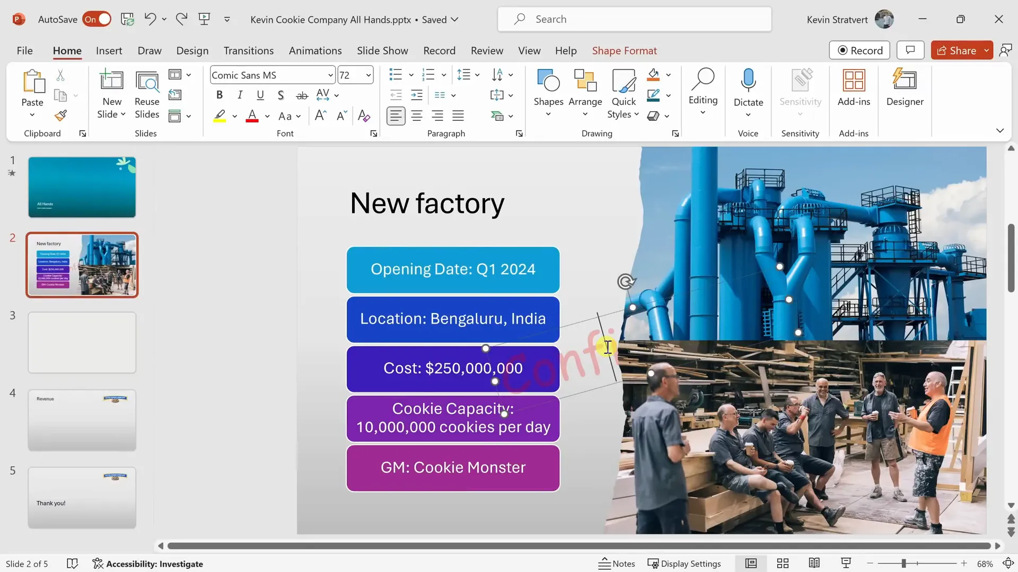Image resolution: width=1018 pixels, height=572 pixels.
Task: Click the Increase Font Size icon
Action: pos(320,115)
